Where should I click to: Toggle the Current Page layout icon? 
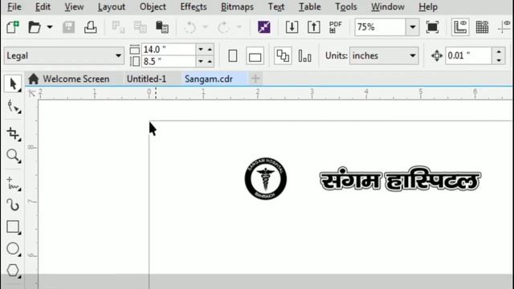[x=305, y=55]
